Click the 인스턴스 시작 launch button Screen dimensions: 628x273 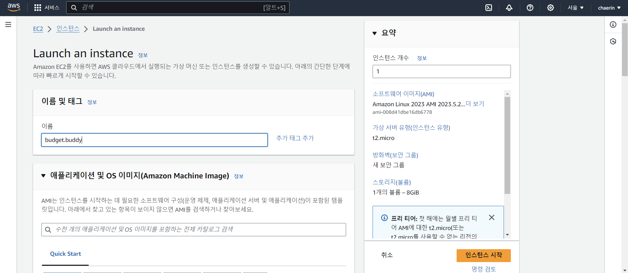[484, 255]
